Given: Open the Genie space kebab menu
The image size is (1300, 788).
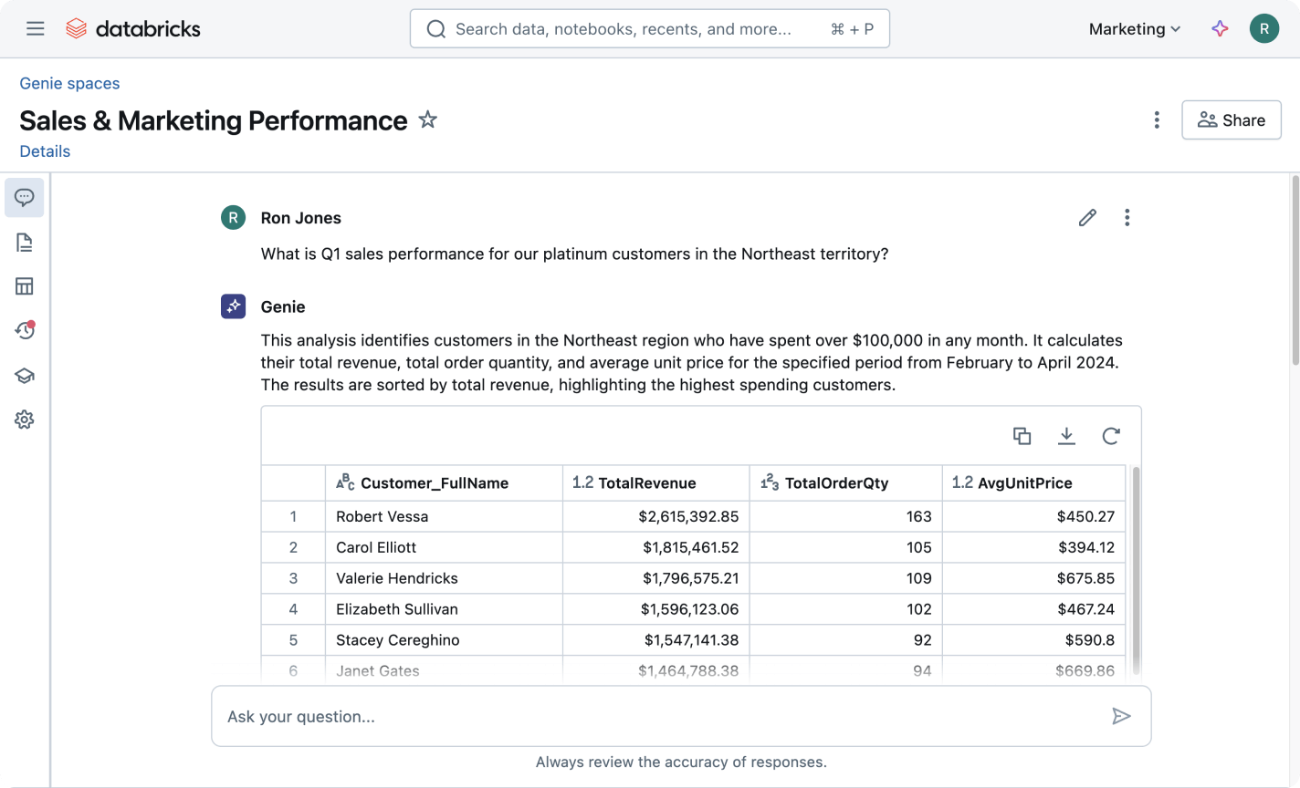Looking at the screenshot, I should [x=1157, y=120].
